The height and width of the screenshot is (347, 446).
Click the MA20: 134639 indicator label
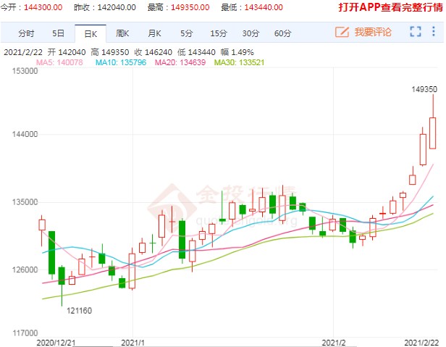point(180,62)
